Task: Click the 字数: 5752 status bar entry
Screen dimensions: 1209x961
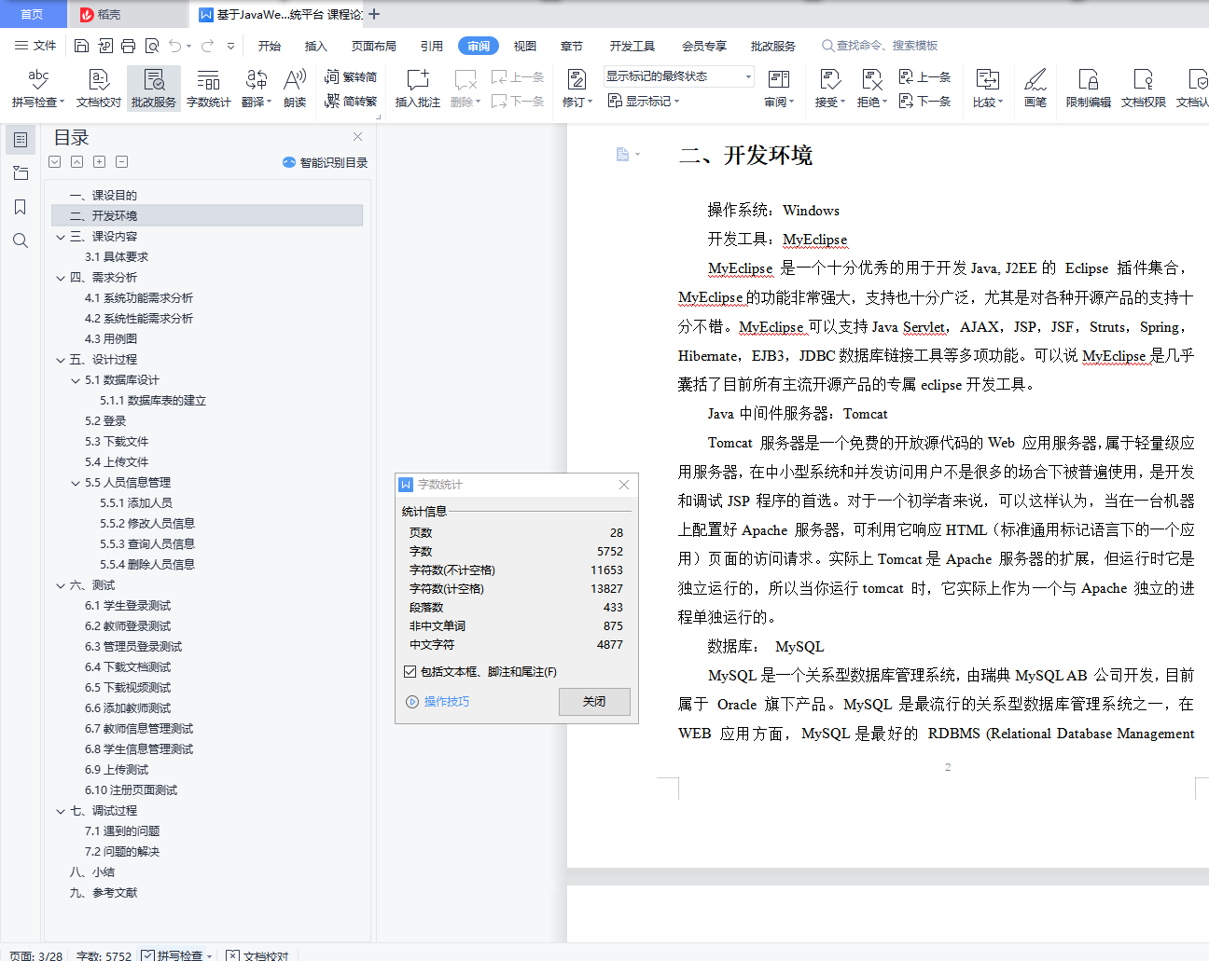Action: pos(104,955)
